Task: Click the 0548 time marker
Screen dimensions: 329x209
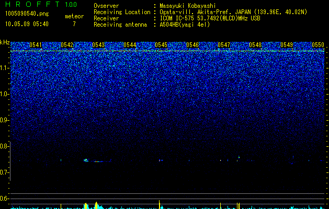Action: (x=255, y=44)
